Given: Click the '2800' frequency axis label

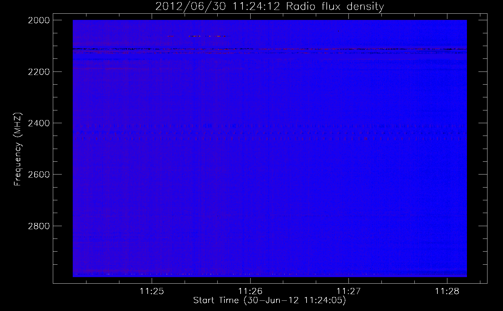Looking at the screenshot, I should tap(39, 226).
